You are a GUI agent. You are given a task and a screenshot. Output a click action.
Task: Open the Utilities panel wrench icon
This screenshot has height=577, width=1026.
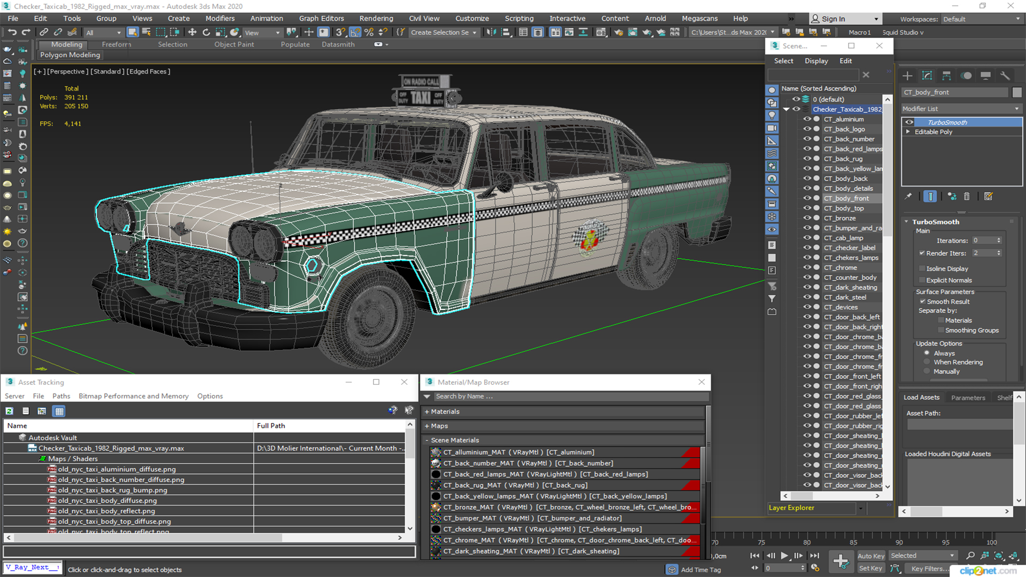pyautogui.click(x=1005, y=76)
